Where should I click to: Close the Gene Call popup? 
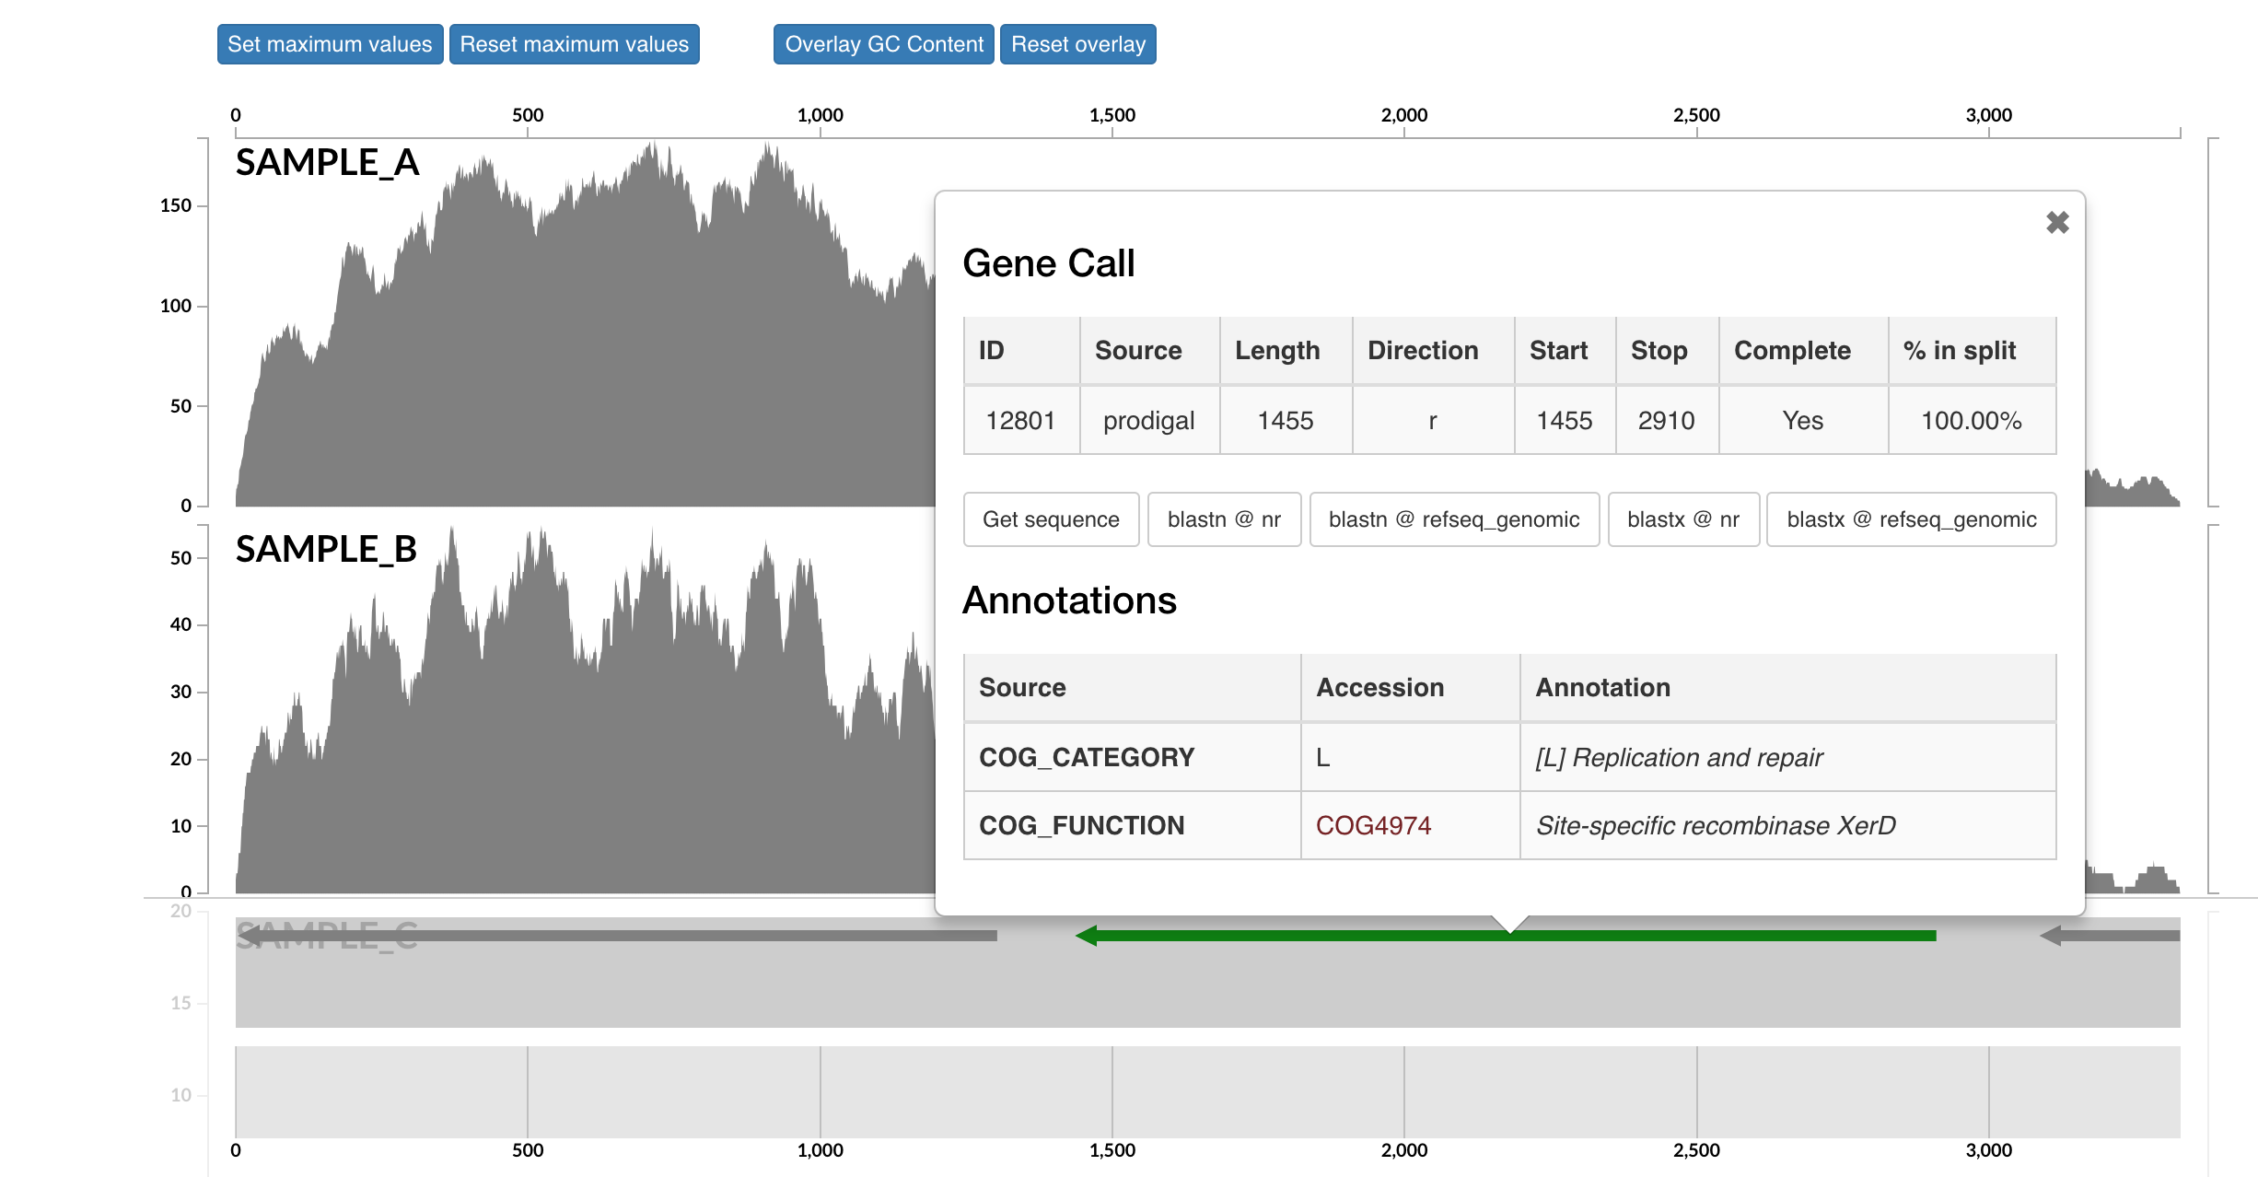tap(2056, 223)
